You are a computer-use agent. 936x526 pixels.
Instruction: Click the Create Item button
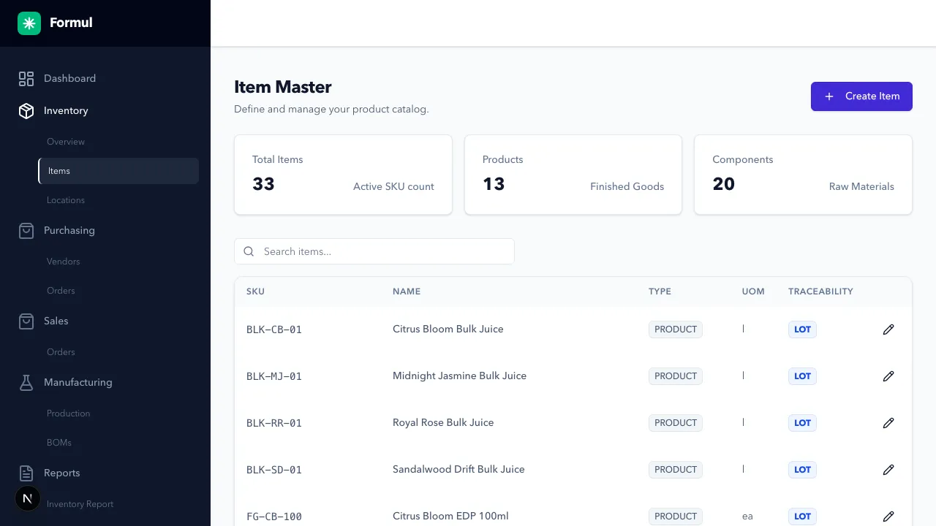(x=861, y=96)
